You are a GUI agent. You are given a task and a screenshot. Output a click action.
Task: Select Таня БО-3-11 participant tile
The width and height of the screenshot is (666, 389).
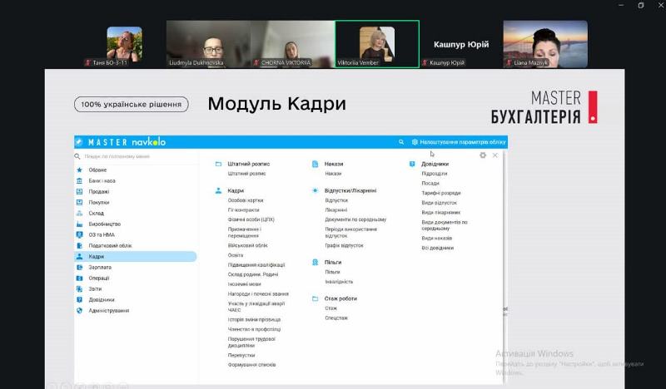(124, 44)
